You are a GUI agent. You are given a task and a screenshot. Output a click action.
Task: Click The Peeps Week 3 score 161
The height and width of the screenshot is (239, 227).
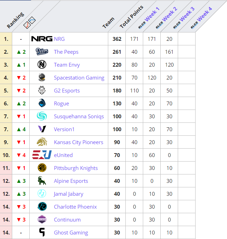point(169,52)
